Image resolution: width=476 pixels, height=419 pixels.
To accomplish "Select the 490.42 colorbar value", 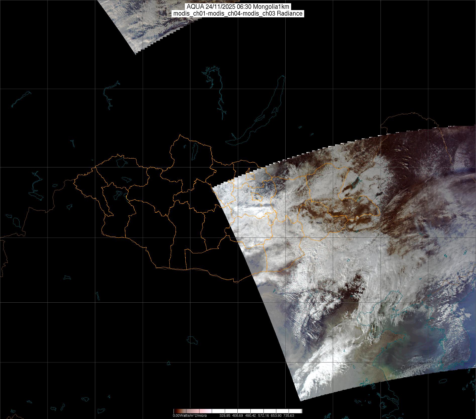I will [x=257, y=415].
